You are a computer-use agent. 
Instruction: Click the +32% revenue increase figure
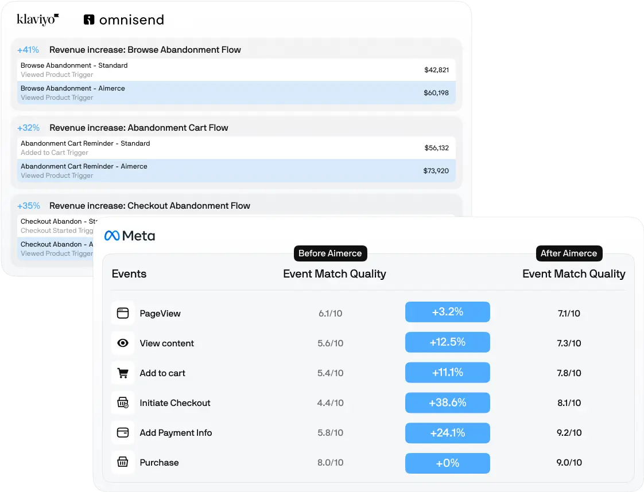point(28,128)
